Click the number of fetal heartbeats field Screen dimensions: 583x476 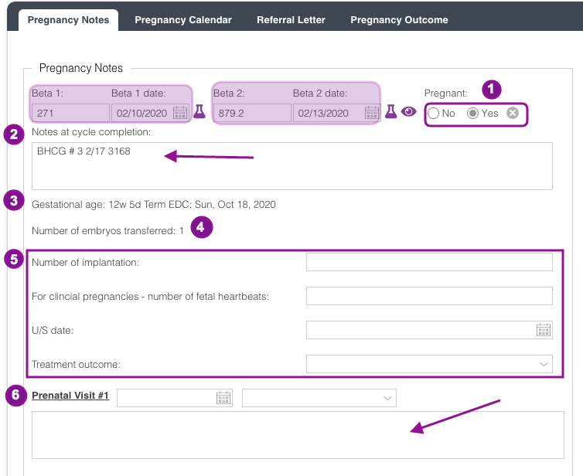click(x=429, y=296)
